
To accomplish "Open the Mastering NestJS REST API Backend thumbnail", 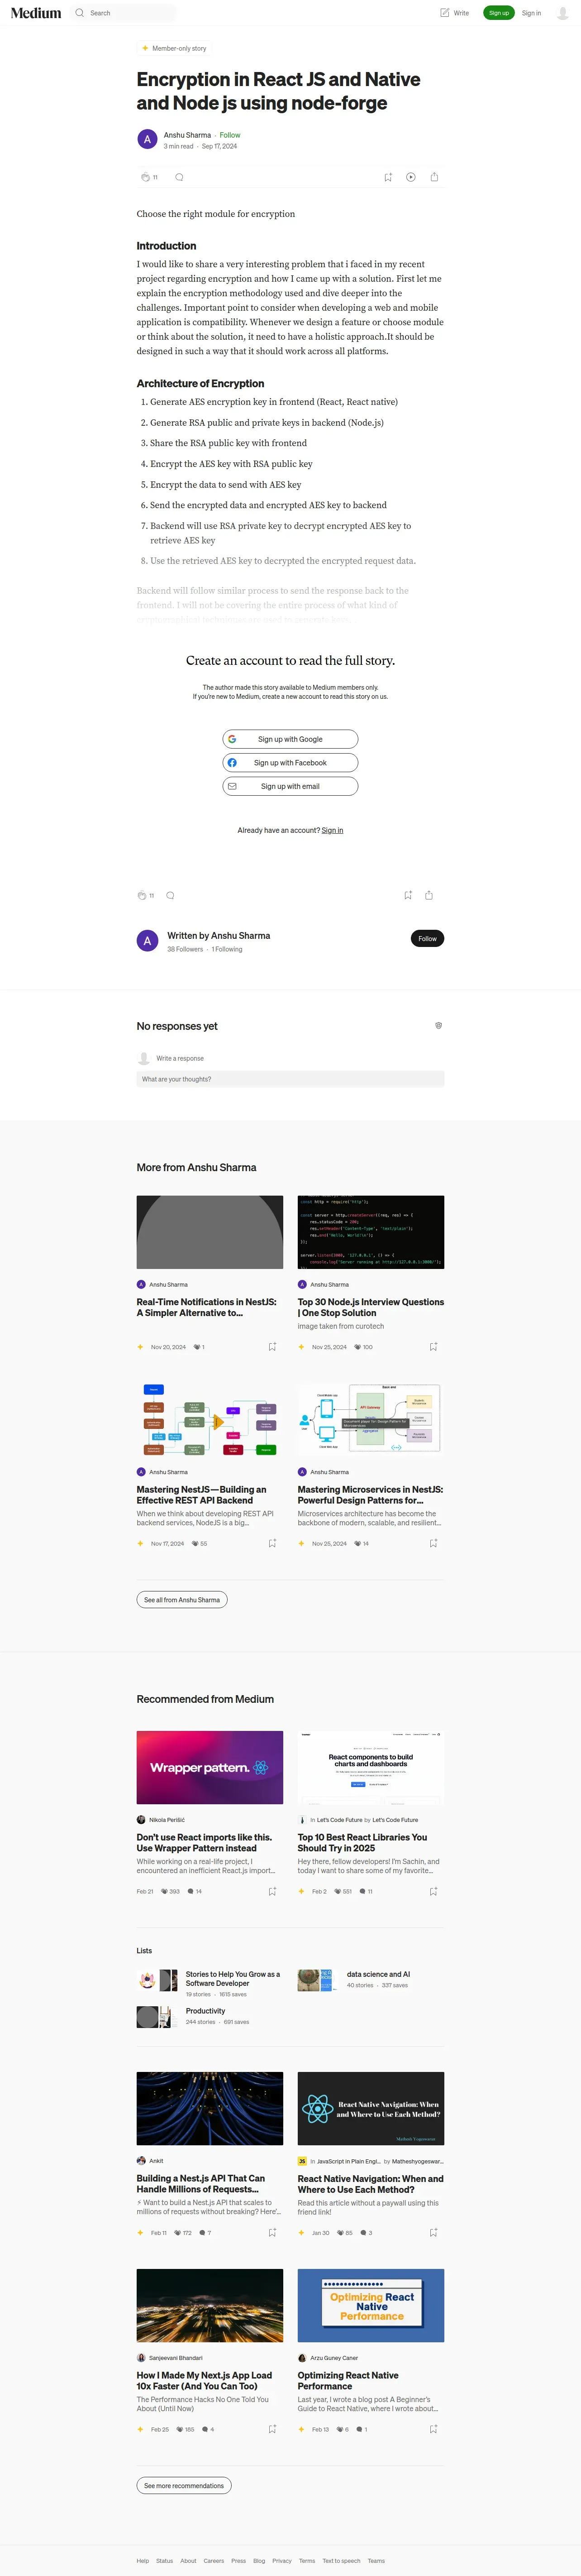I will point(210,1420).
